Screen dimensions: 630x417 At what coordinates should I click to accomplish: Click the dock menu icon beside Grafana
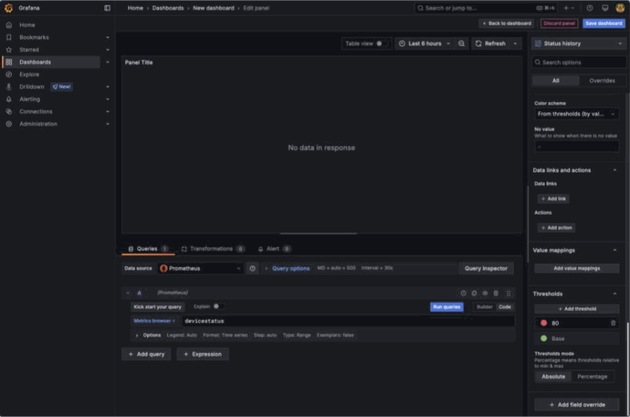point(107,8)
